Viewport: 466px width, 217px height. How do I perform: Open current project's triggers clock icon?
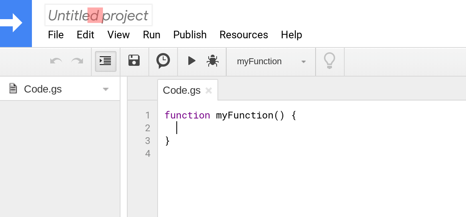point(163,61)
